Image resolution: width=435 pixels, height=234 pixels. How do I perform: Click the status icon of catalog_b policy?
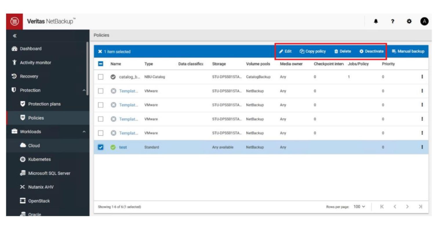tap(113, 77)
